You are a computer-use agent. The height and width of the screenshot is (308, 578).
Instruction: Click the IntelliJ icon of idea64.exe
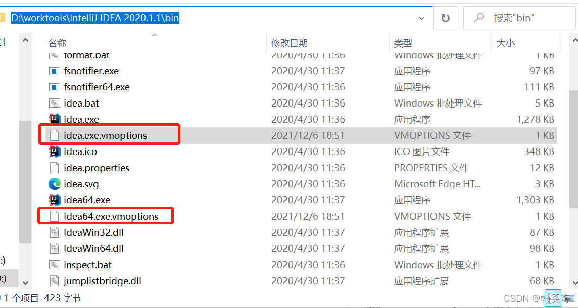coord(55,200)
